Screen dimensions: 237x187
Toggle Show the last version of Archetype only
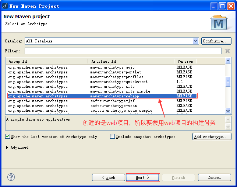pos(7,136)
